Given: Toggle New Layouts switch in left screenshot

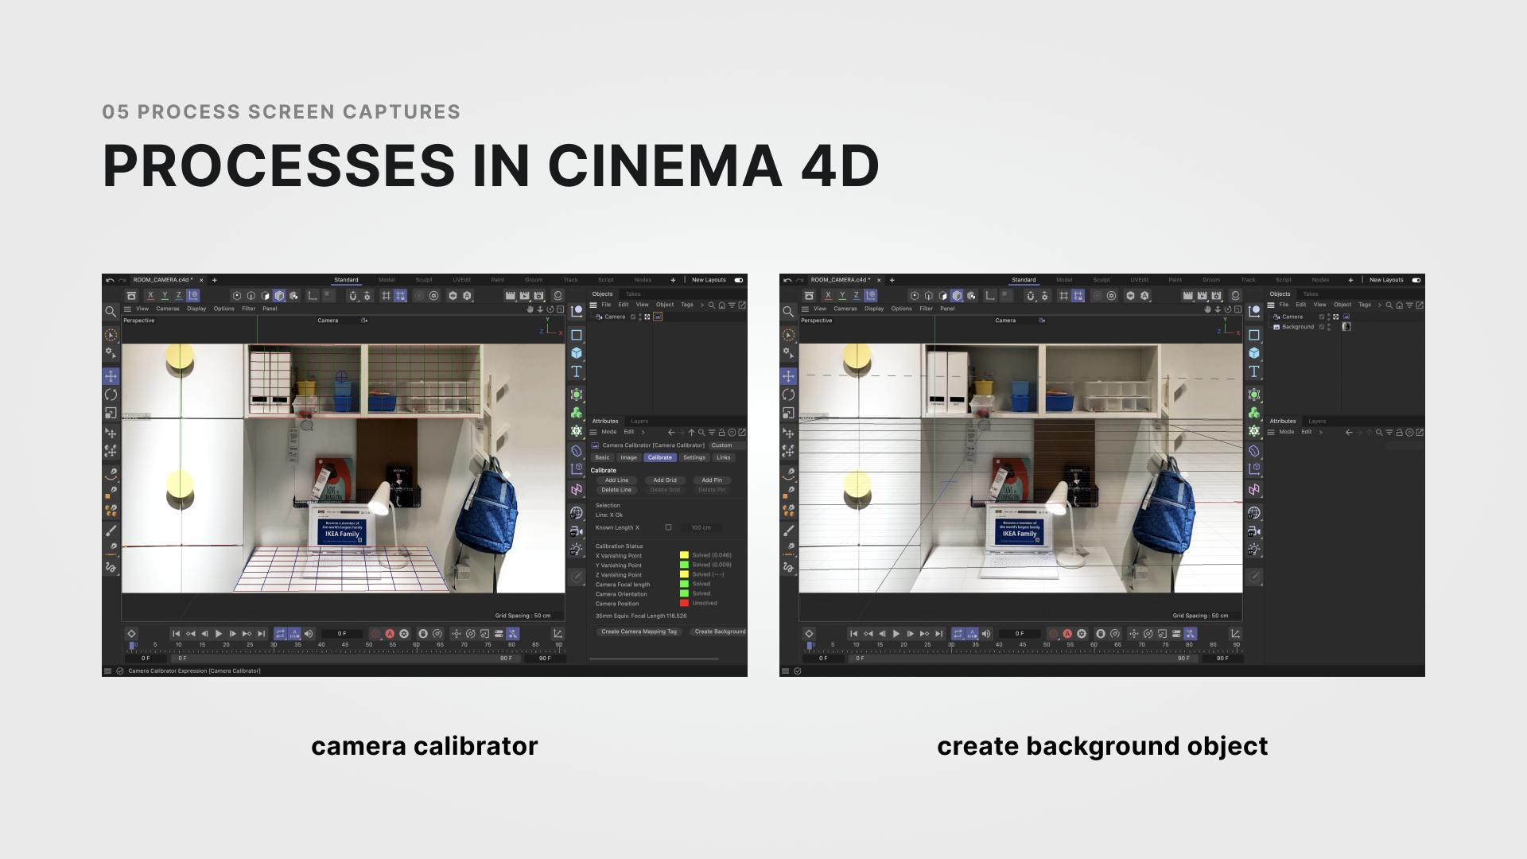Looking at the screenshot, I should 739,280.
